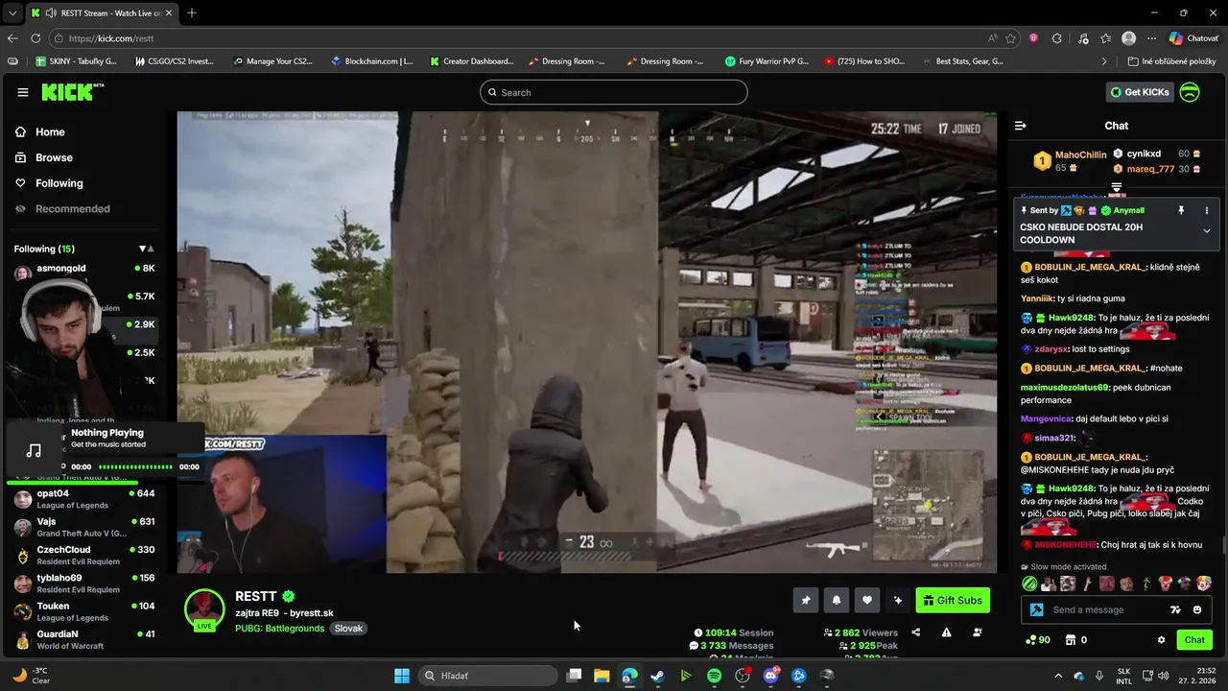Open Spotify from the taskbar
This screenshot has width=1228, height=691.
(x=714, y=676)
